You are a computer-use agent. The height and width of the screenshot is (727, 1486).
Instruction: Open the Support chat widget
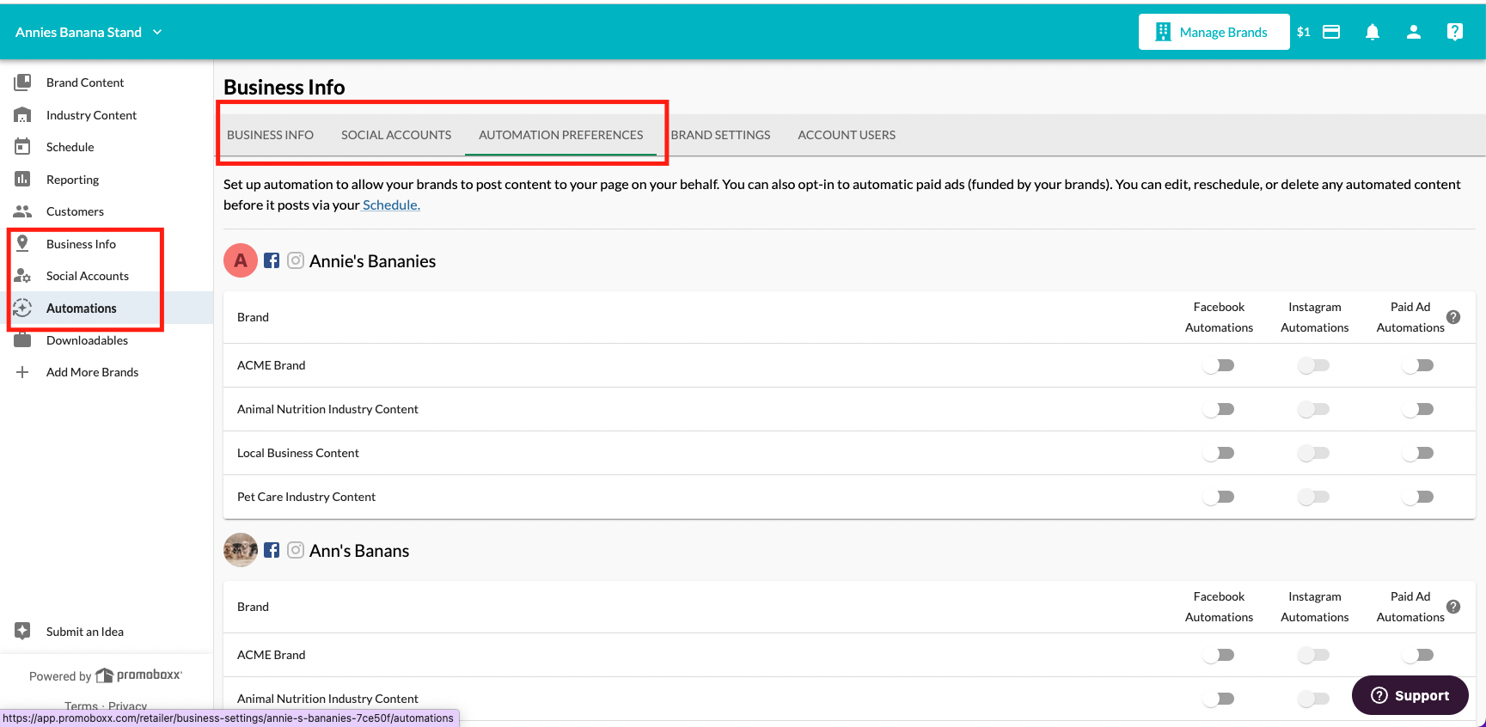[1410, 695]
